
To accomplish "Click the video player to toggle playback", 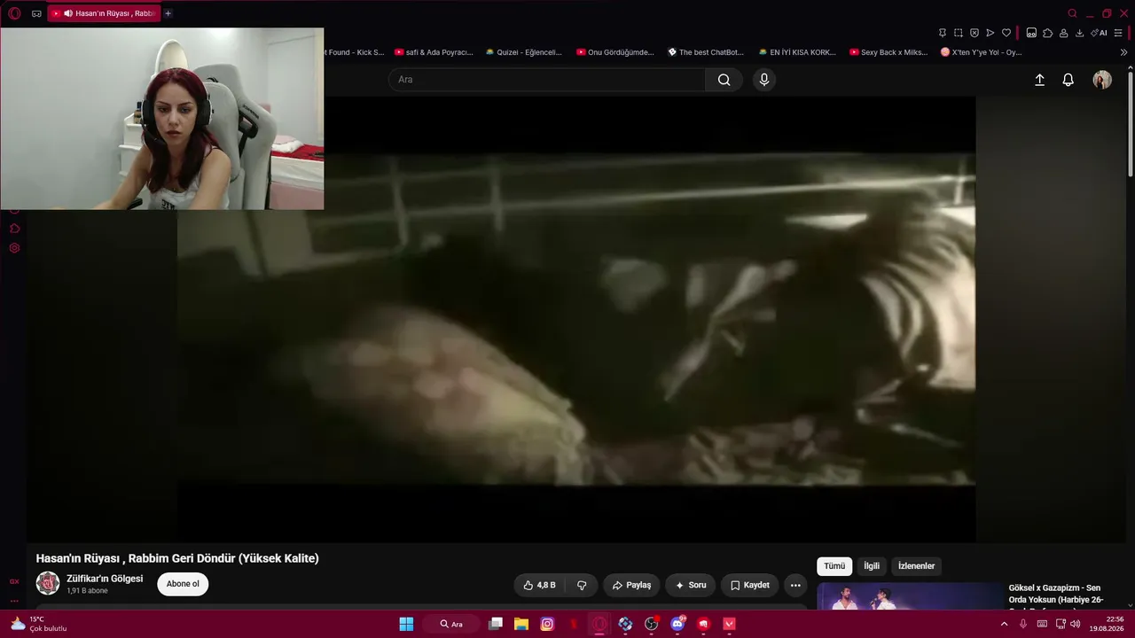I will pyautogui.click(x=576, y=319).
